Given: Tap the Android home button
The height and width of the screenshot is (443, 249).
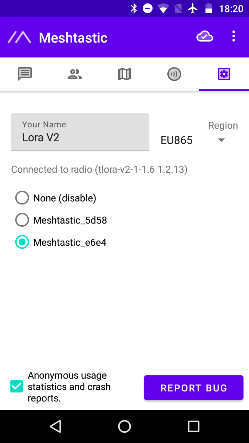Looking at the screenshot, I should pos(124,426).
